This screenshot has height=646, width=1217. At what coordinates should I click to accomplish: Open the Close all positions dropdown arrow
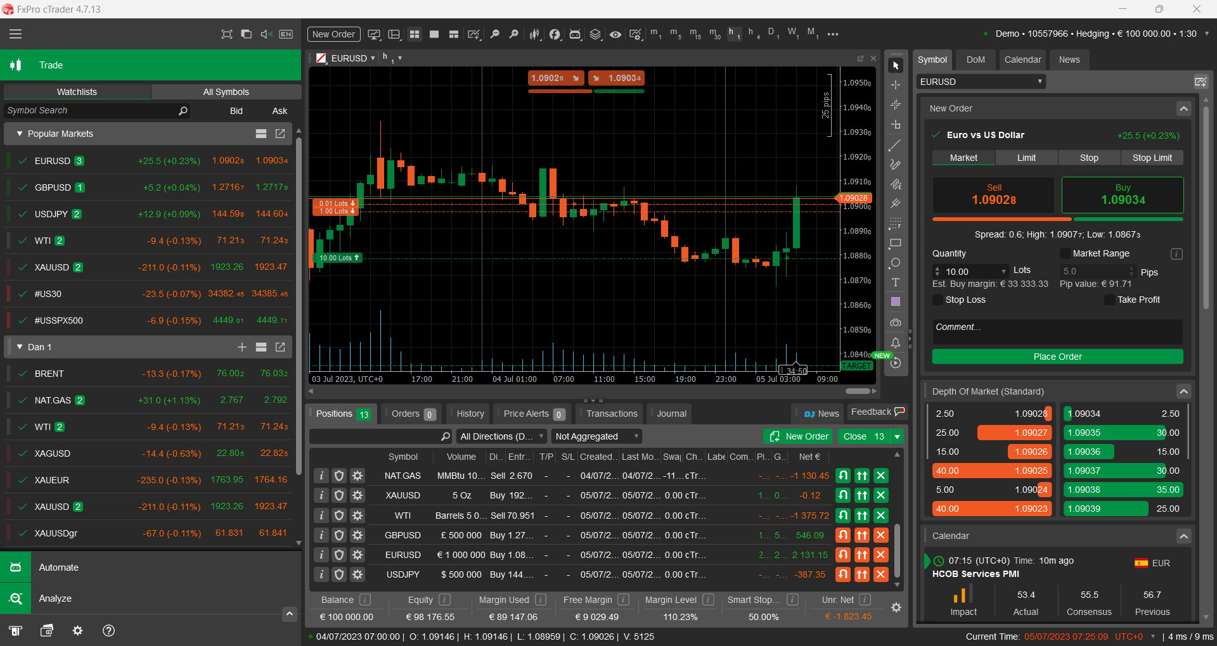tap(897, 436)
